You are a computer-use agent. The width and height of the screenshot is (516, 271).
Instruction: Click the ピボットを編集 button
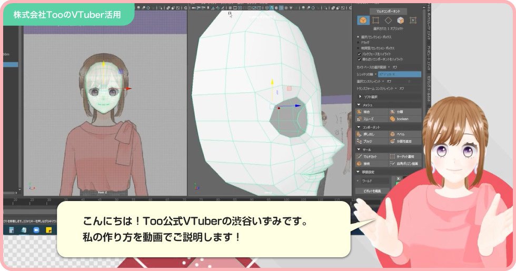click(x=372, y=190)
